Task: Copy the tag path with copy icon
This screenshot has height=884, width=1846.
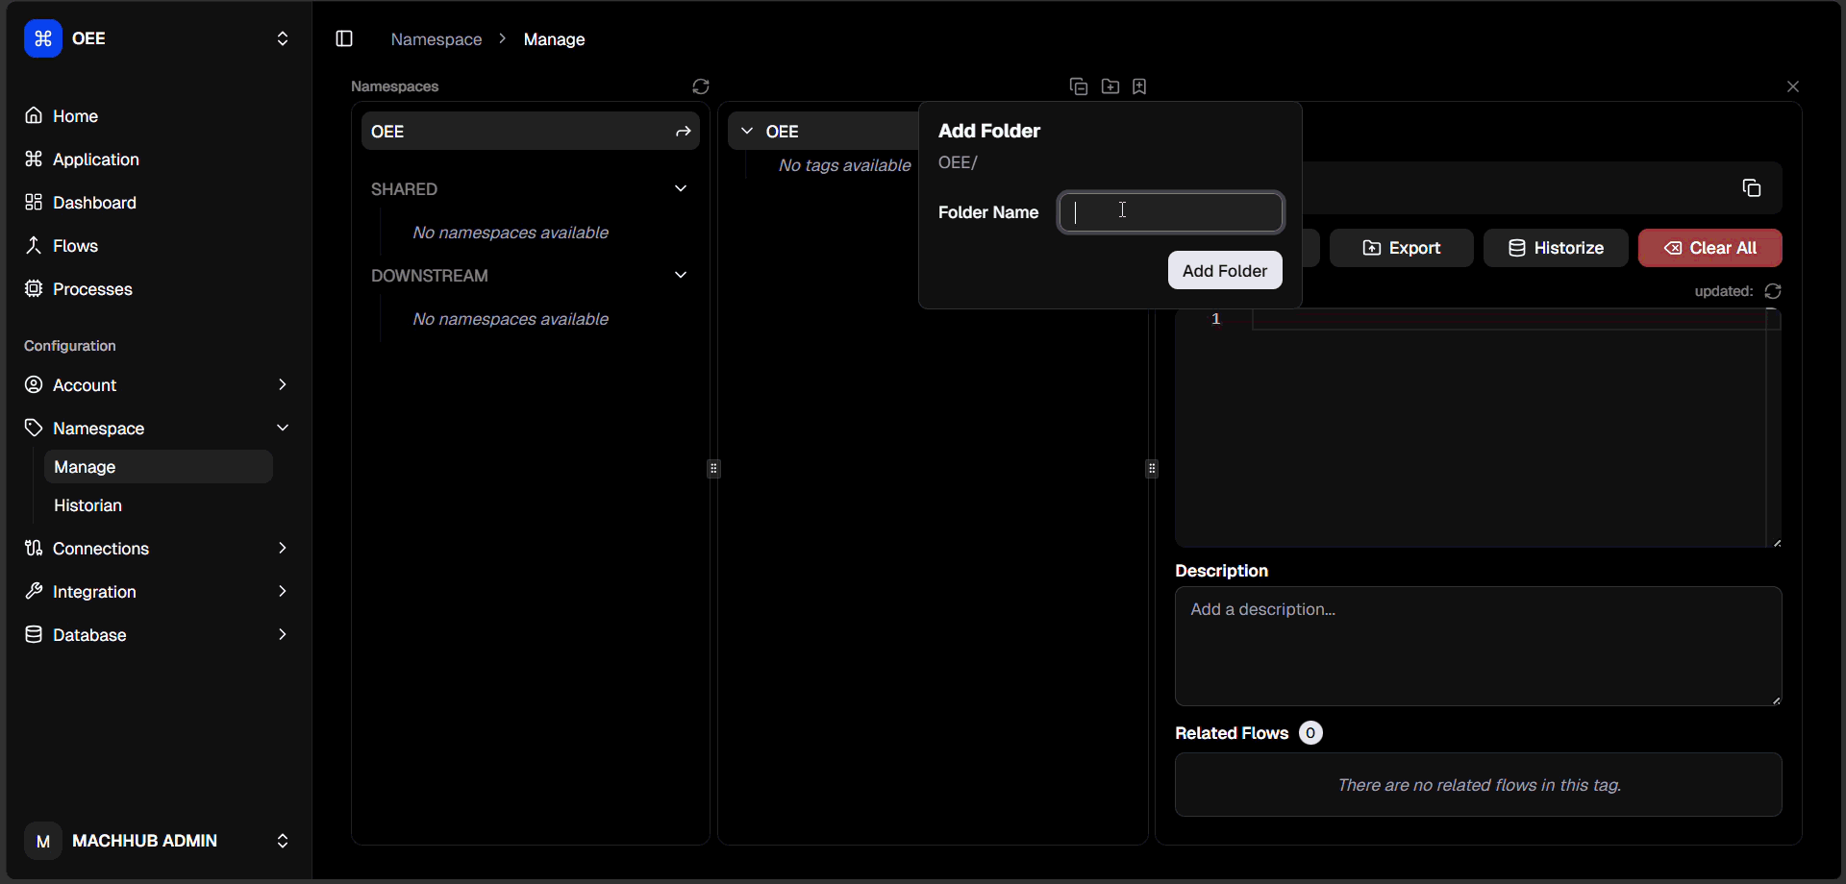Action: coord(1752,187)
